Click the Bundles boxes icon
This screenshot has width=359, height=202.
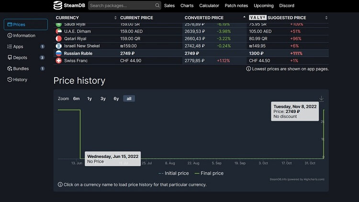coord(10,68)
